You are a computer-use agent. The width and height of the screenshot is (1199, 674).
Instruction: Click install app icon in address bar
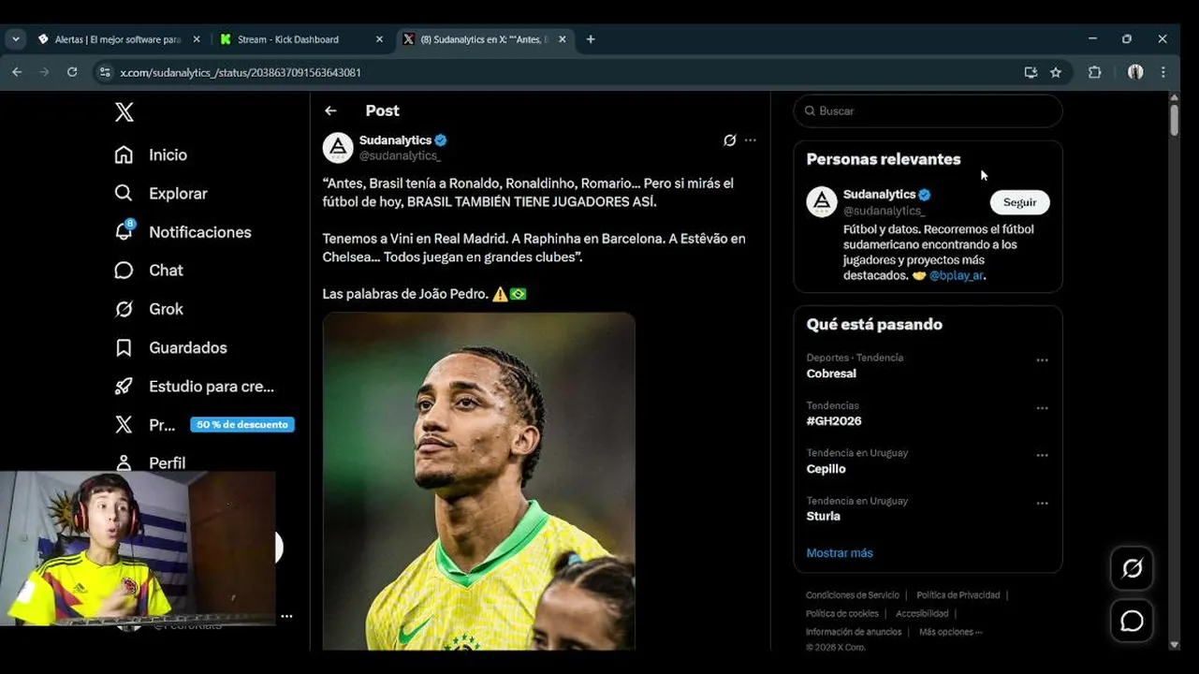pyautogui.click(x=1031, y=72)
